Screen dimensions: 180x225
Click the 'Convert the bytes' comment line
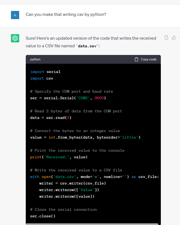75,131
